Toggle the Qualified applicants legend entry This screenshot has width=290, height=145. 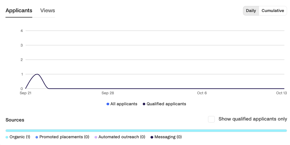[x=164, y=104]
